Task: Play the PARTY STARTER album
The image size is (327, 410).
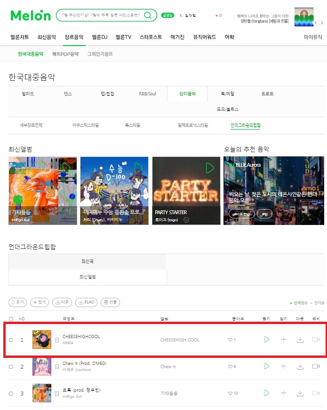Action: click(210, 168)
